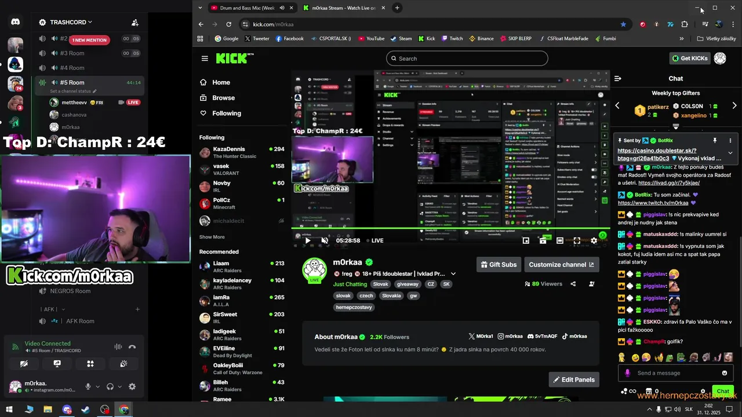This screenshot has width=742, height=417.
Task: Open kayladelancey recommended channel
Action: click(x=242, y=284)
